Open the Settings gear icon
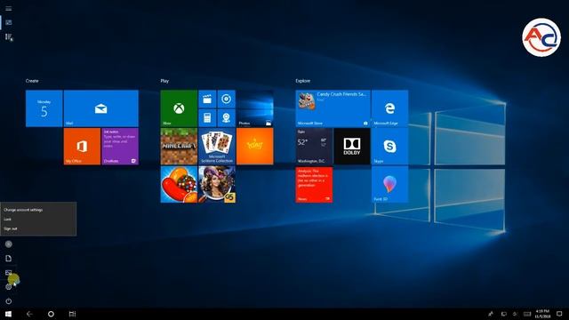Image resolution: width=569 pixels, height=320 pixels. click(8, 286)
